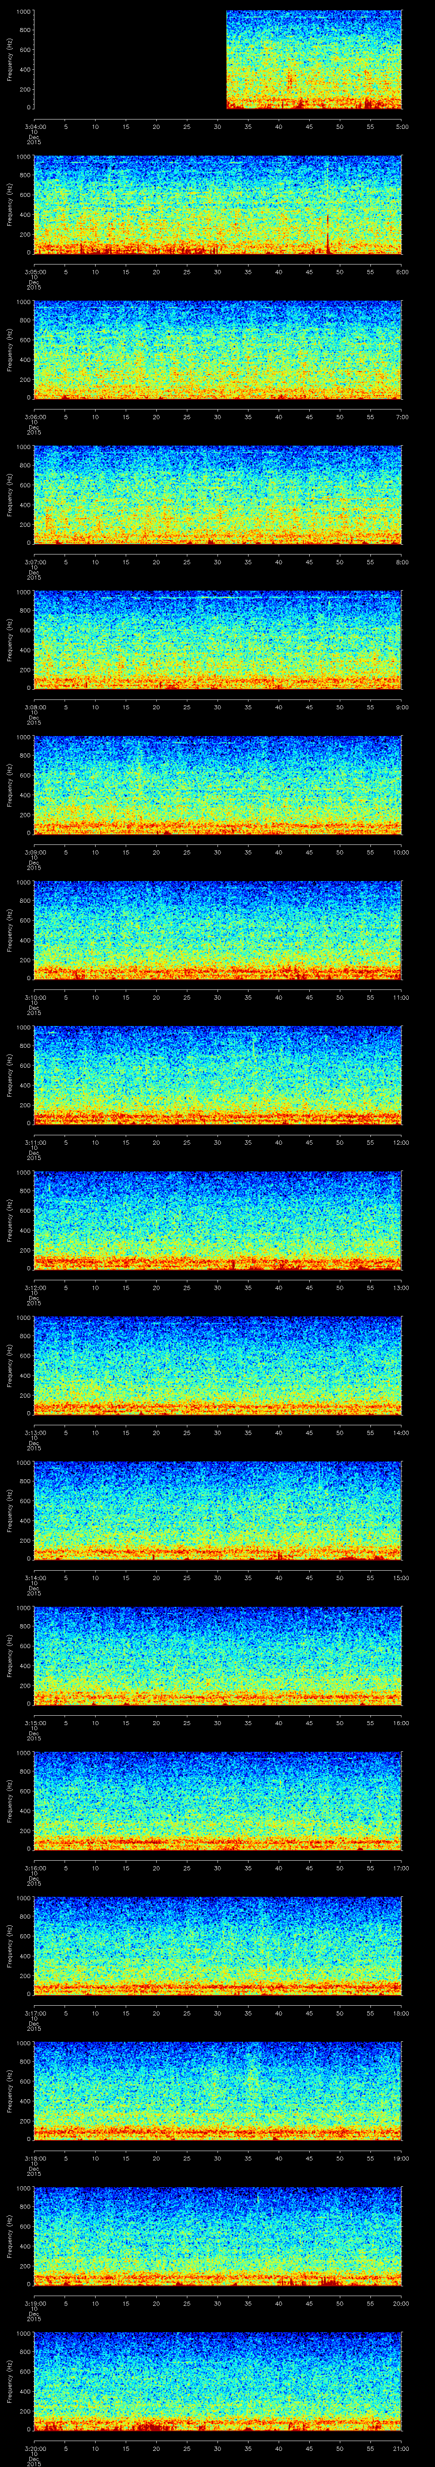
Task: Click the 3:08:00 start time label
Action: point(34,707)
